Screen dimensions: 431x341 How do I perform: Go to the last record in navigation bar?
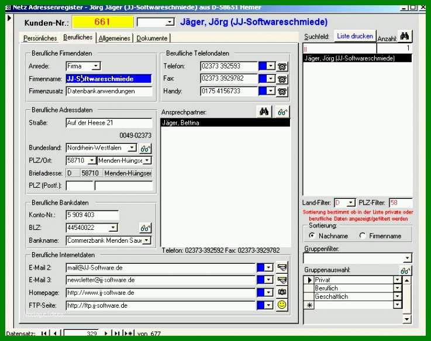[x=117, y=333]
